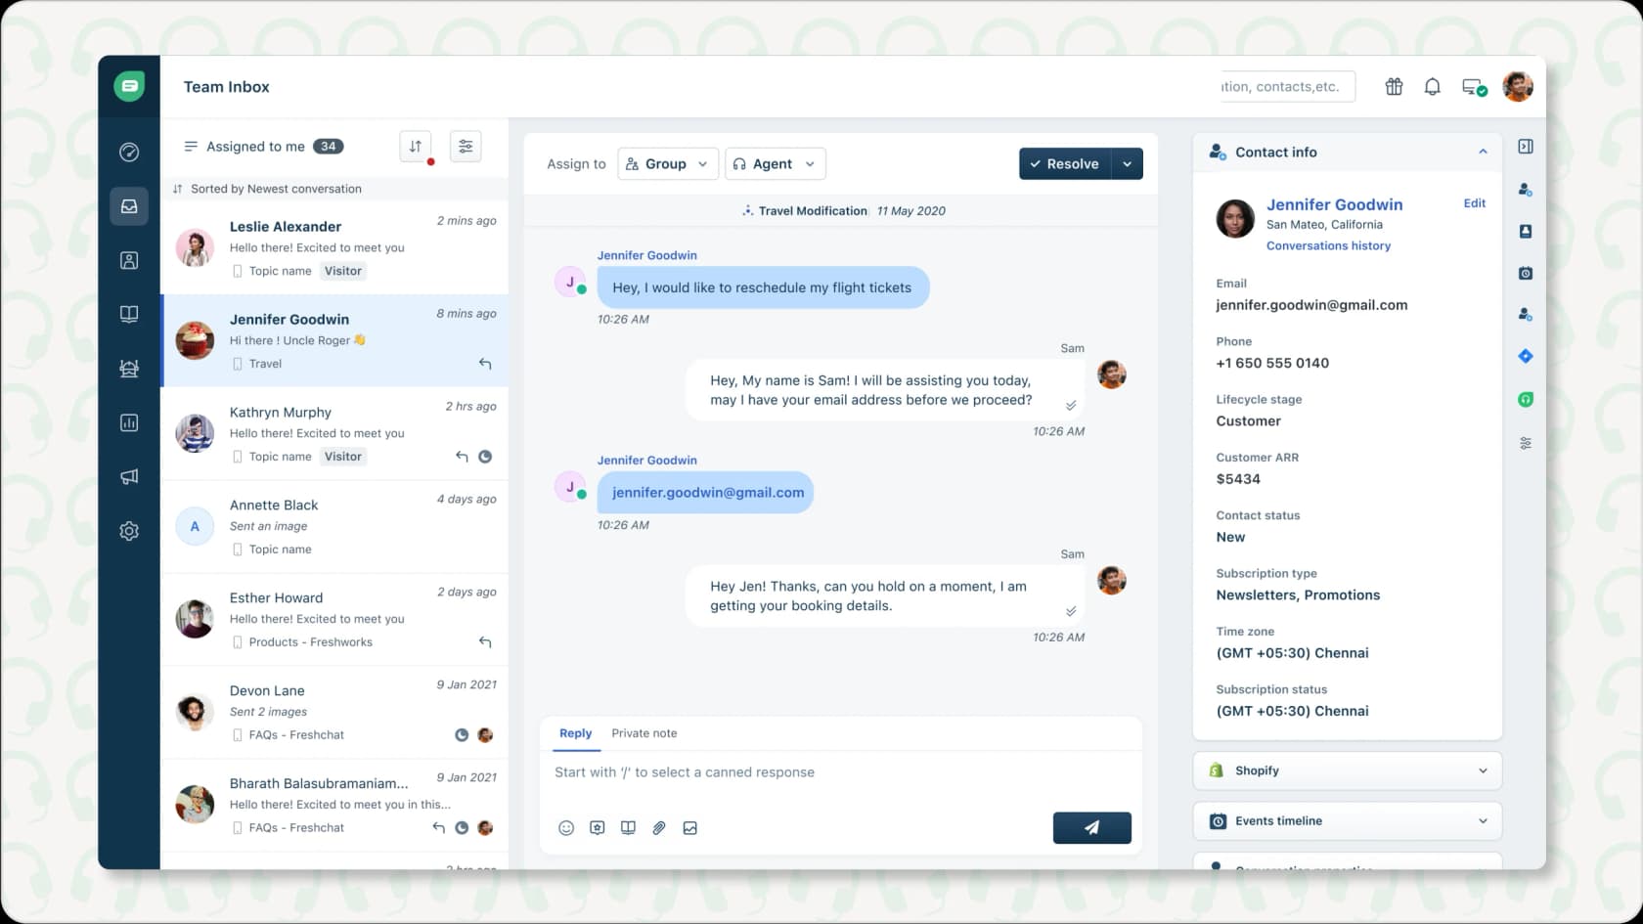Open Annette Black's conversation
Viewport: 1643px width, 924px height.
(x=334, y=527)
